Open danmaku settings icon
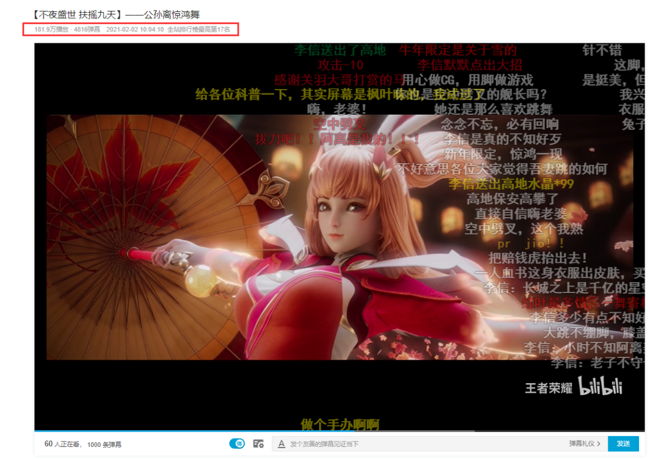650x459 pixels. coord(258,444)
